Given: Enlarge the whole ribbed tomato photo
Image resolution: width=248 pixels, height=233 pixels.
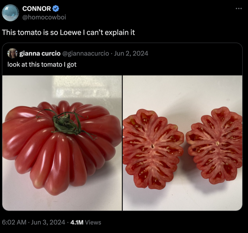Looking at the screenshot, I should (x=62, y=143).
